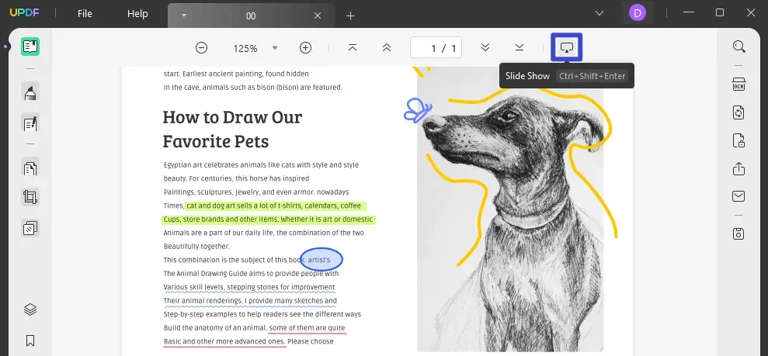Select the Comment highlighter tool

(x=30, y=92)
